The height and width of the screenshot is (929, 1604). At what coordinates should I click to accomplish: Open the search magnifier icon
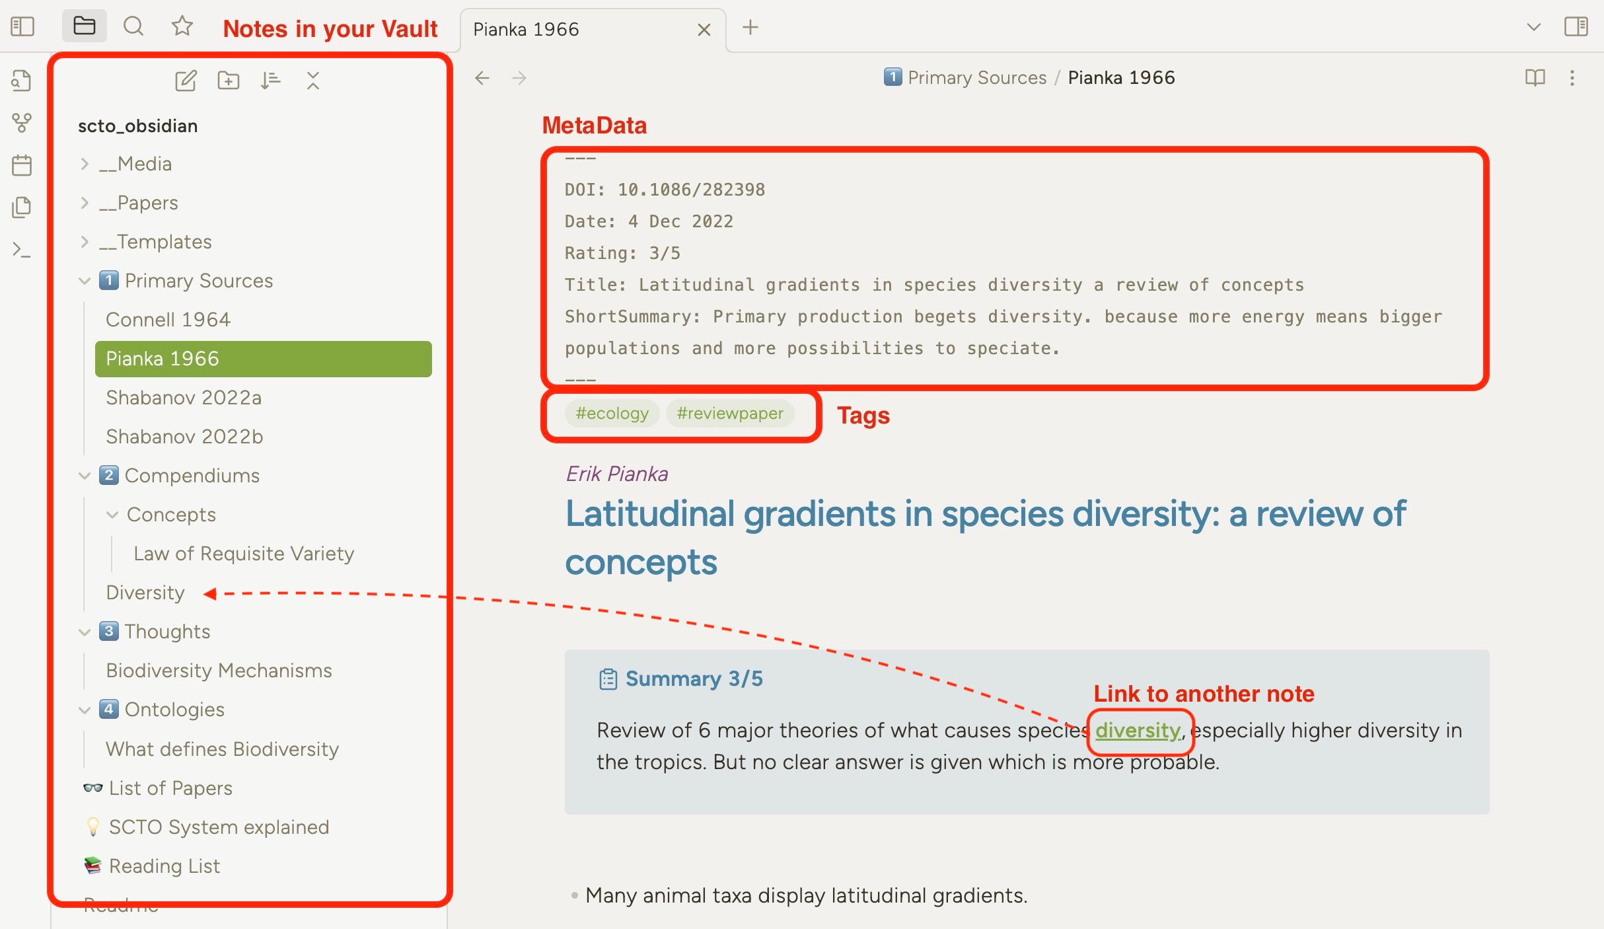pyautogui.click(x=133, y=26)
